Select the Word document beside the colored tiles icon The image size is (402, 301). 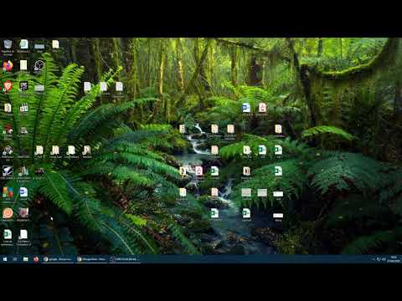click(23, 192)
